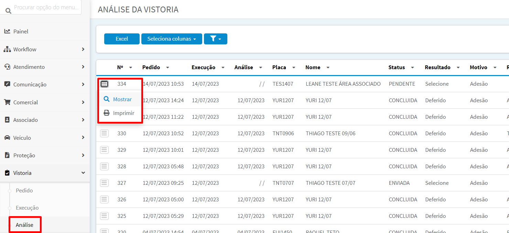Image resolution: width=509 pixels, height=233 pixels.
Task: Click the Comunicação edit icon
Action: pos(7,84)
